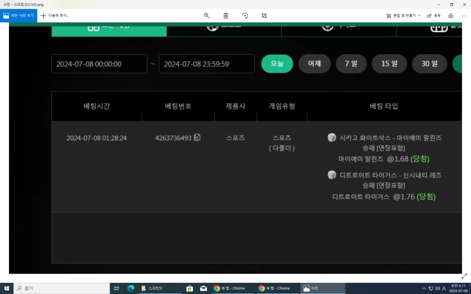
Task: Launch Microsoft Edge from taskbar
Action: coord(131,288)
